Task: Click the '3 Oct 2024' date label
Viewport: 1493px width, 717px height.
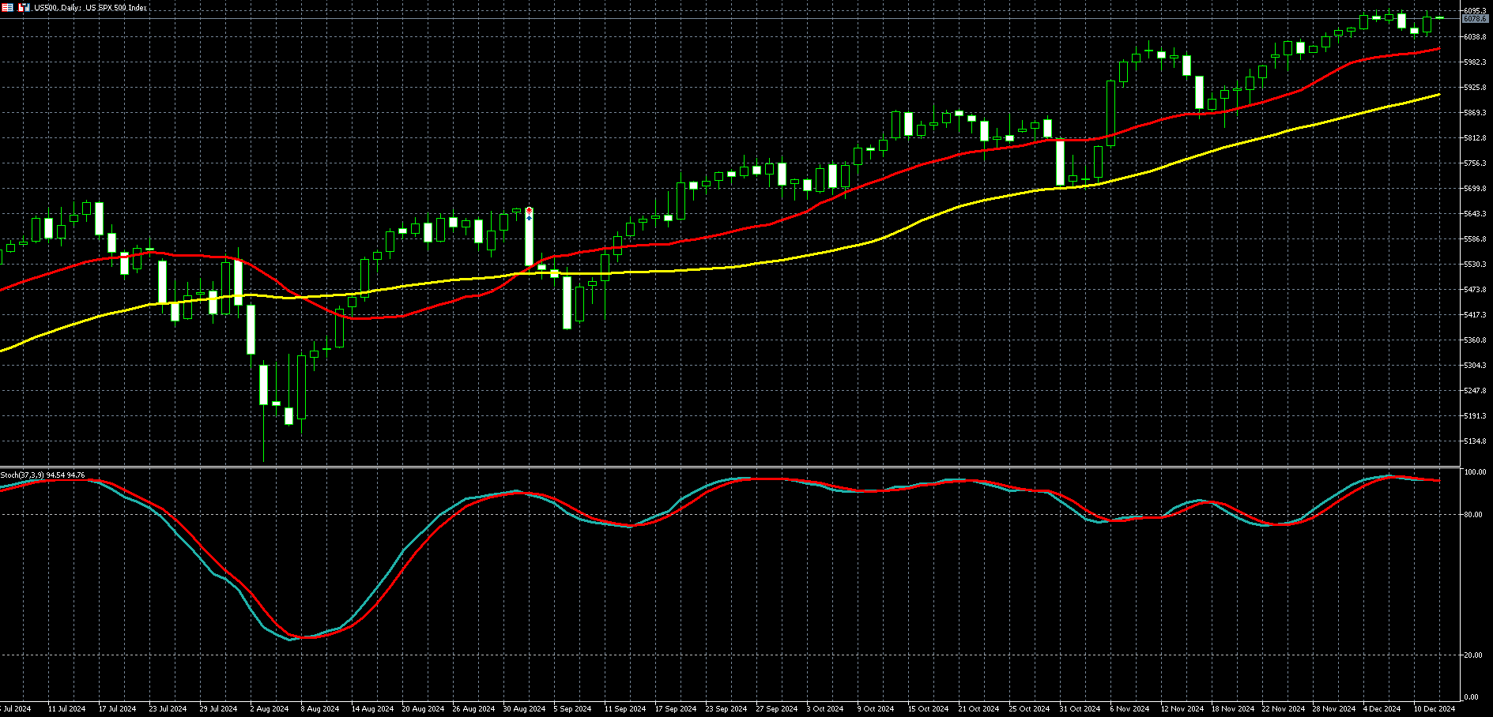Action: pyautogui.click(x=826, y=709)
